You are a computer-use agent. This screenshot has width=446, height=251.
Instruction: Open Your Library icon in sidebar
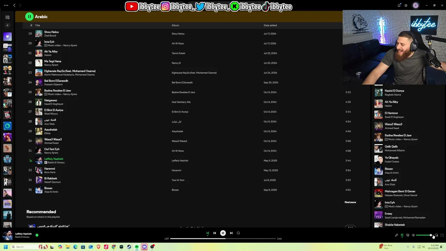(7, 17)
